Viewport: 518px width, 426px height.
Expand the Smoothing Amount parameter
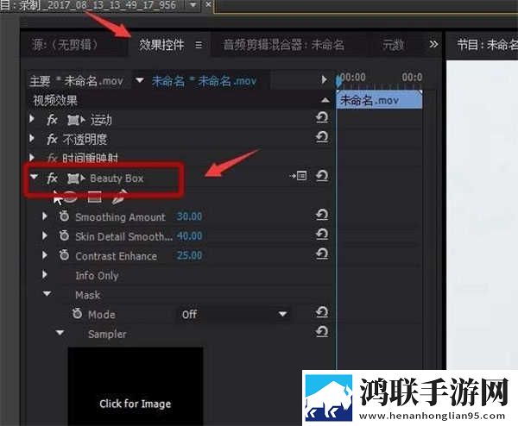45,216
